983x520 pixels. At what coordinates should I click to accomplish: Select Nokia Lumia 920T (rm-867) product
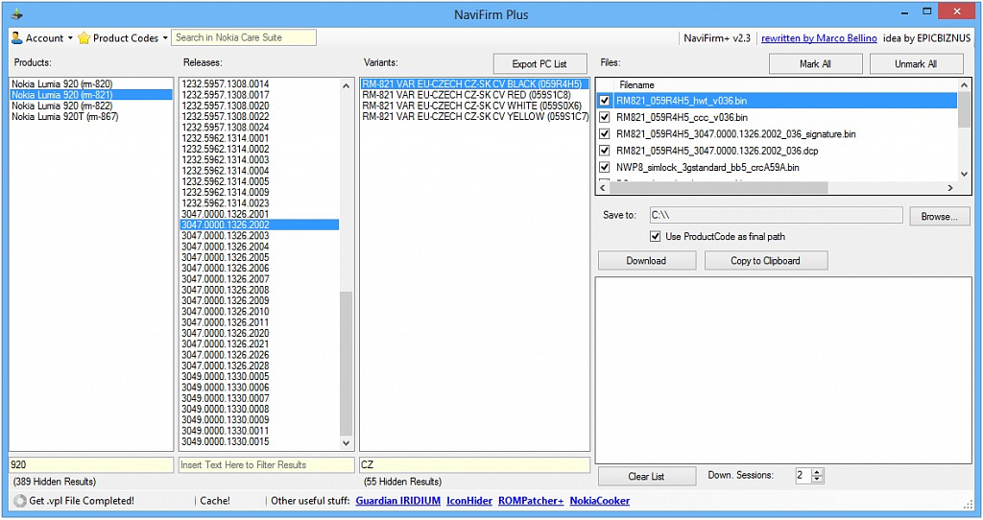pyautogui.click(x=91, y=116)
